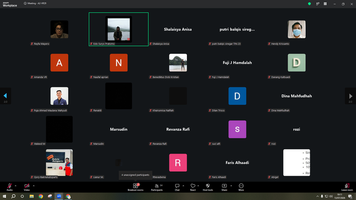Click rozi name tile
Viewport: 356px width, 200px height.
click(296, 129)
